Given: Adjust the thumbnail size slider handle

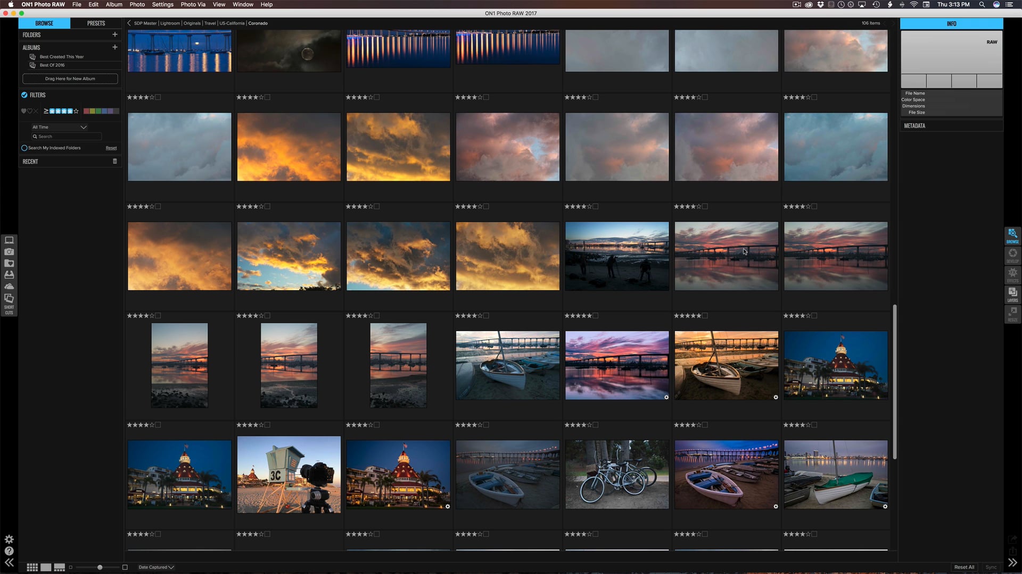Looking at the screenshot, I should pos(100,567).
